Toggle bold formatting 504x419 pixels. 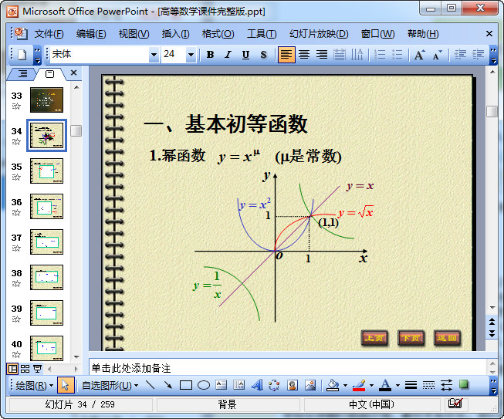(210, 55)
